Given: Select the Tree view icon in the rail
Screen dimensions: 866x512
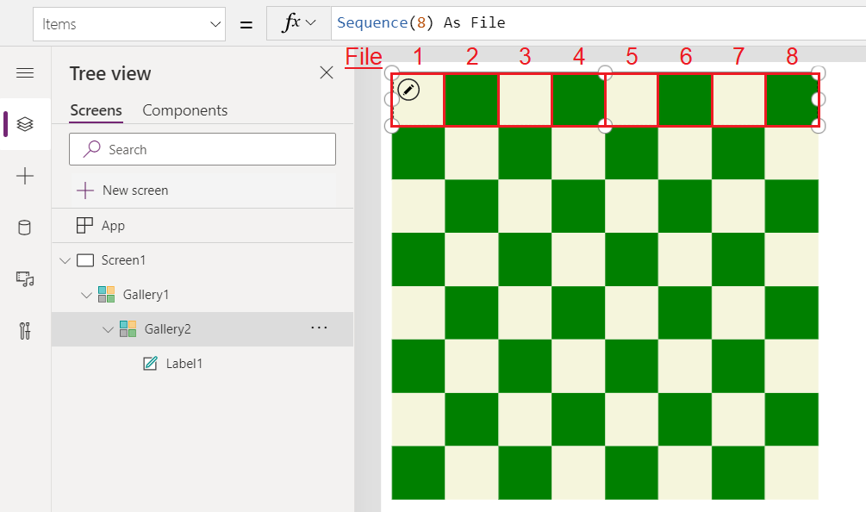Looking at the screenshot, I should pyautogui.click(x=24, y=124).
